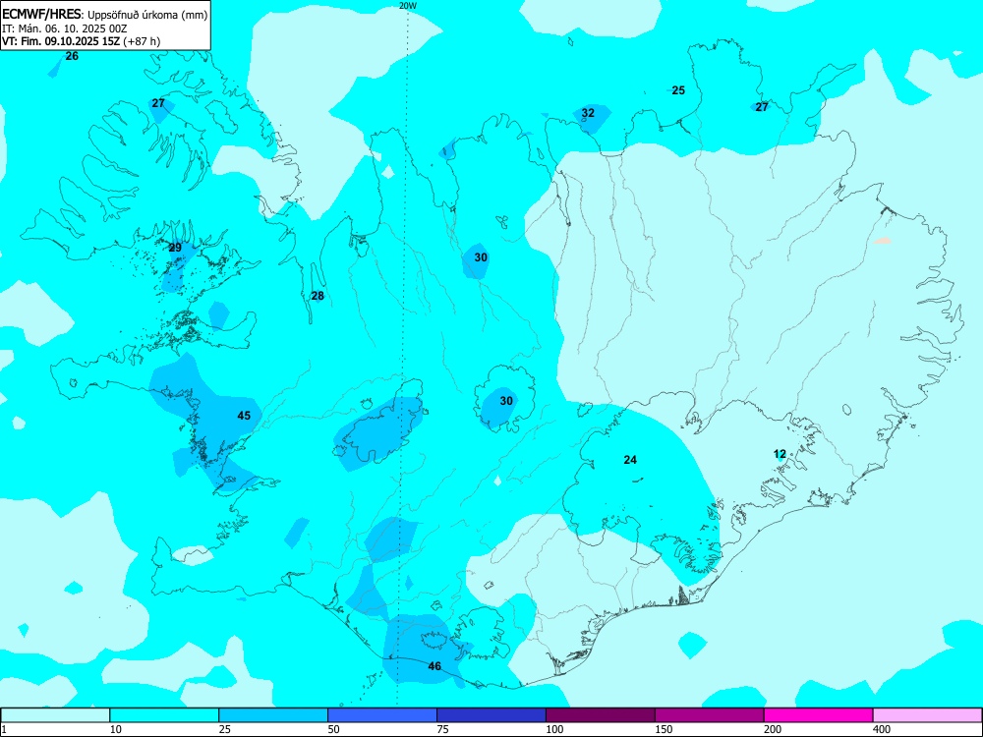The image size is (983, 737).
Task: Click the legend tick label 200
Action: click(x=773, y=729)
